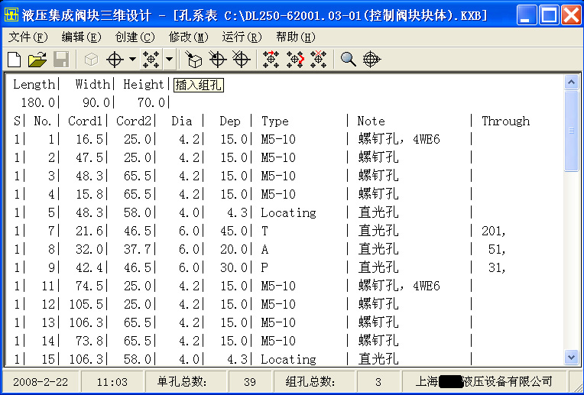Click delete group hole icon with red X

[x=319, y=60]
